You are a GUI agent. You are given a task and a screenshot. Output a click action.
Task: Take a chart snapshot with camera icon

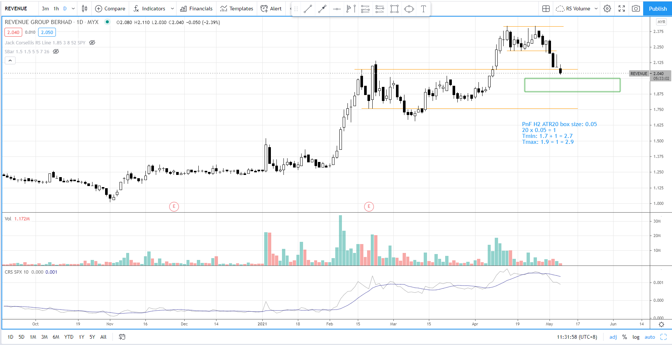pos(636,9)
